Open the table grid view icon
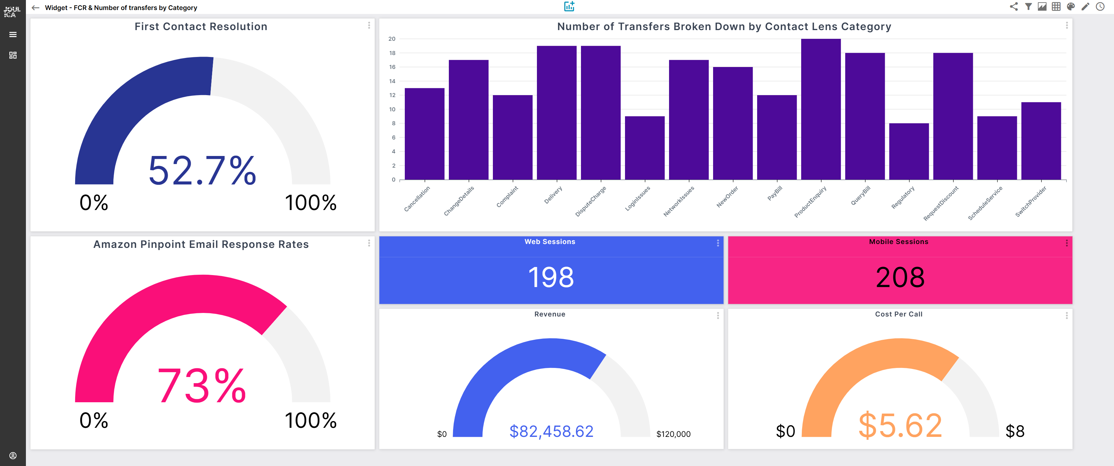The width and height of the screenshot is (1114, 466). pyautogui.click(x=1056, y=6)
